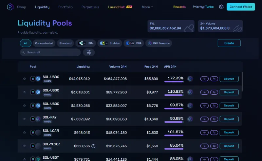Screen dimensions: 262x161
Task: Filter by RAY Rewards pools
Action: (159, 43)
